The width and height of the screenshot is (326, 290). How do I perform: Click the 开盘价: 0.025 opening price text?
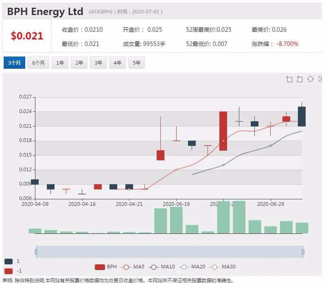tap(142, 30)
